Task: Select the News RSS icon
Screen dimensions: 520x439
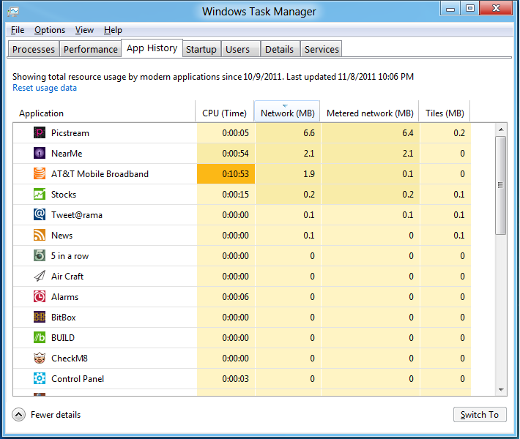Action: [x=40, y=236]
